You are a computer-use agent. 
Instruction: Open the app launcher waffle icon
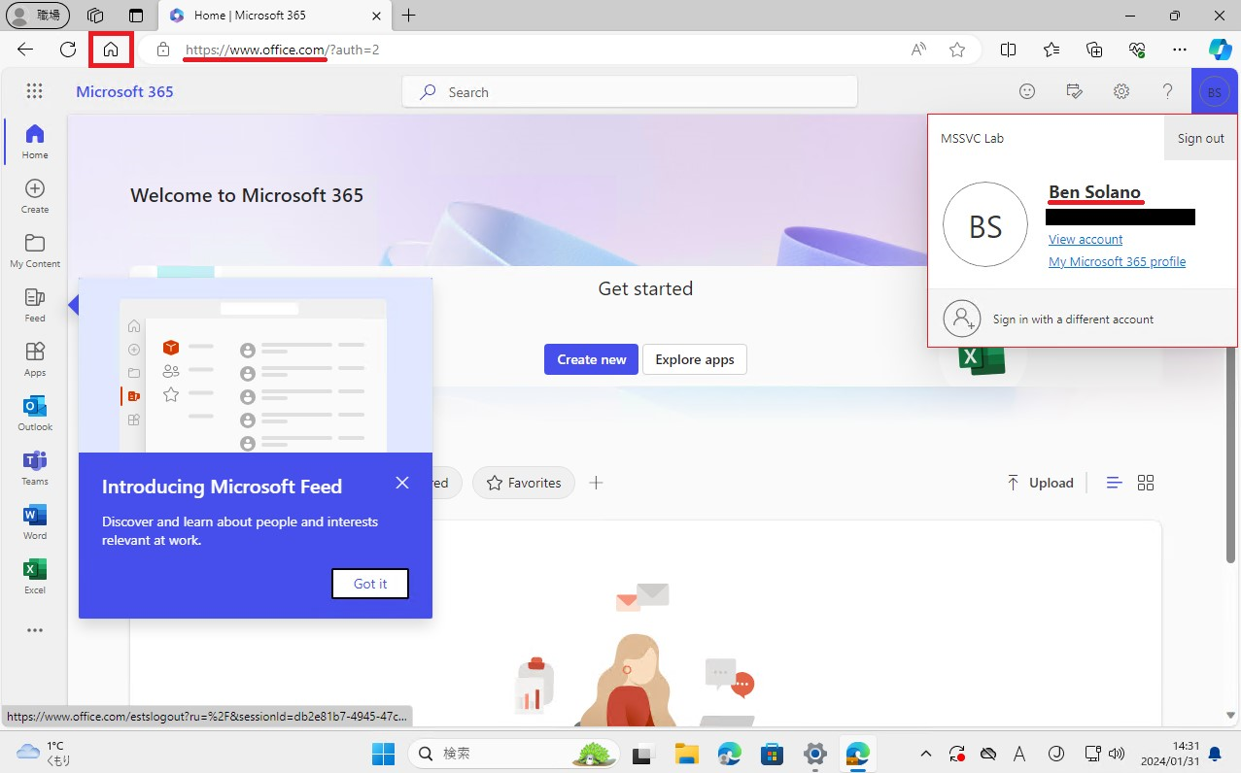click(35, 91)
